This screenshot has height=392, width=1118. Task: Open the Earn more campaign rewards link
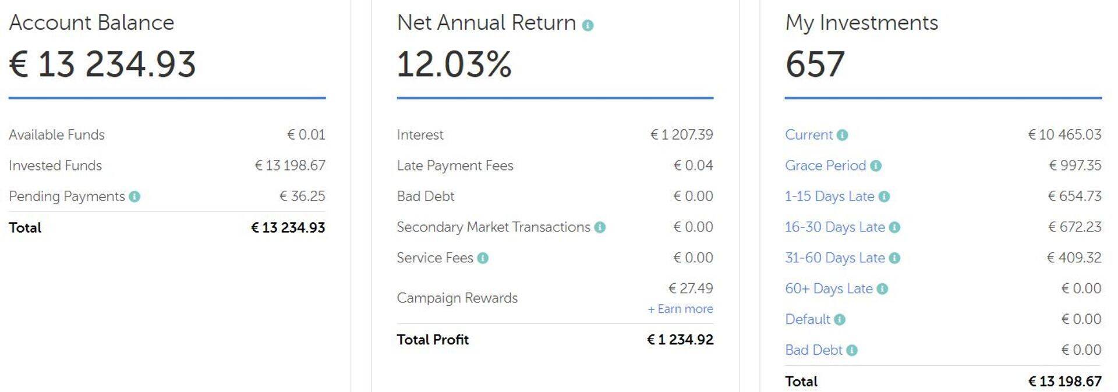coord(680,309)
